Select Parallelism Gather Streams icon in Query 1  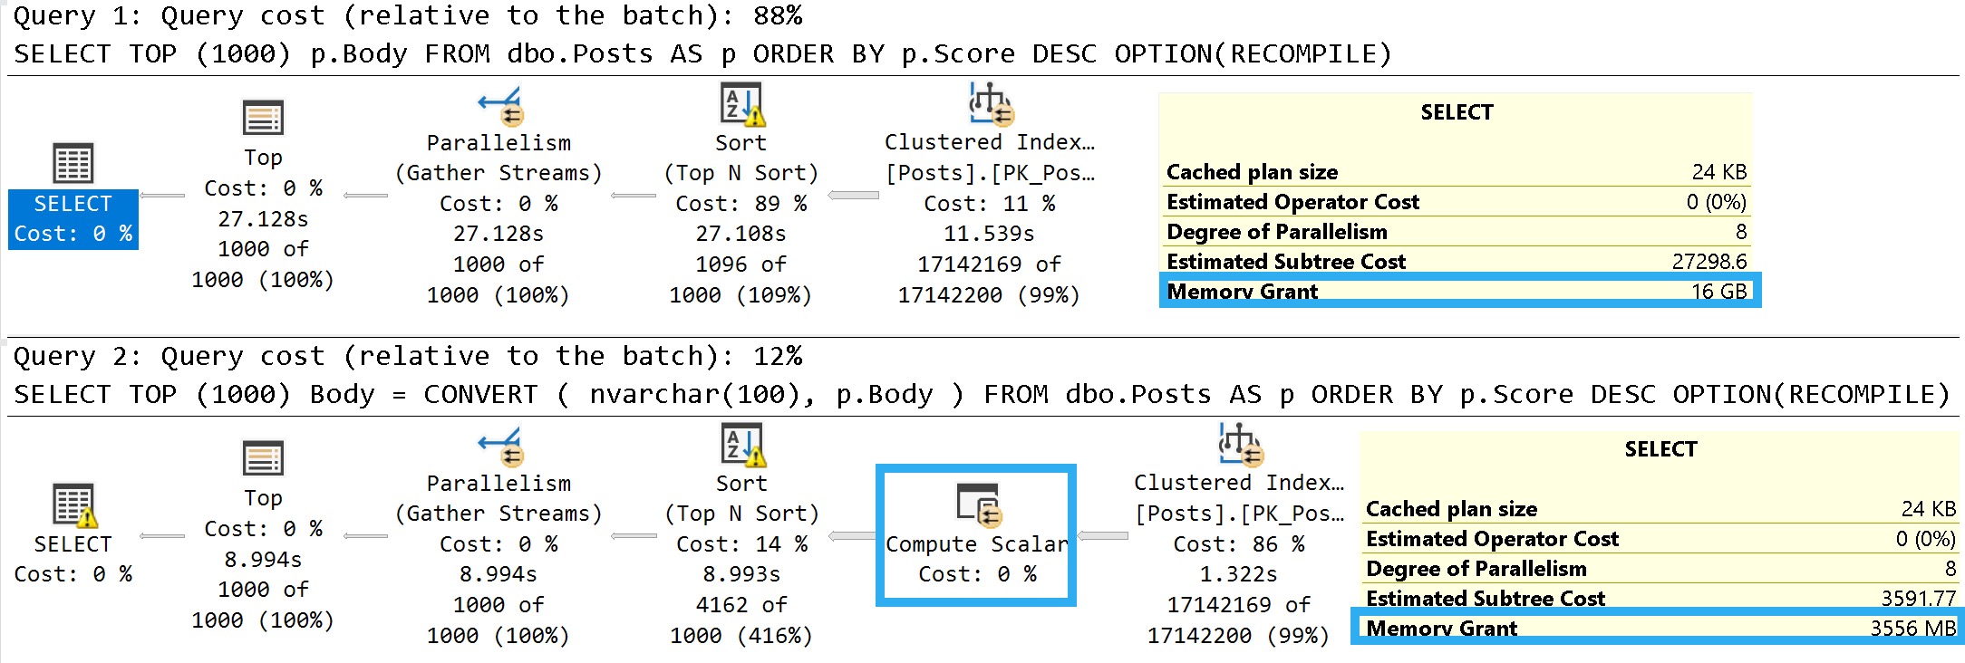click(x=500, y=106)
